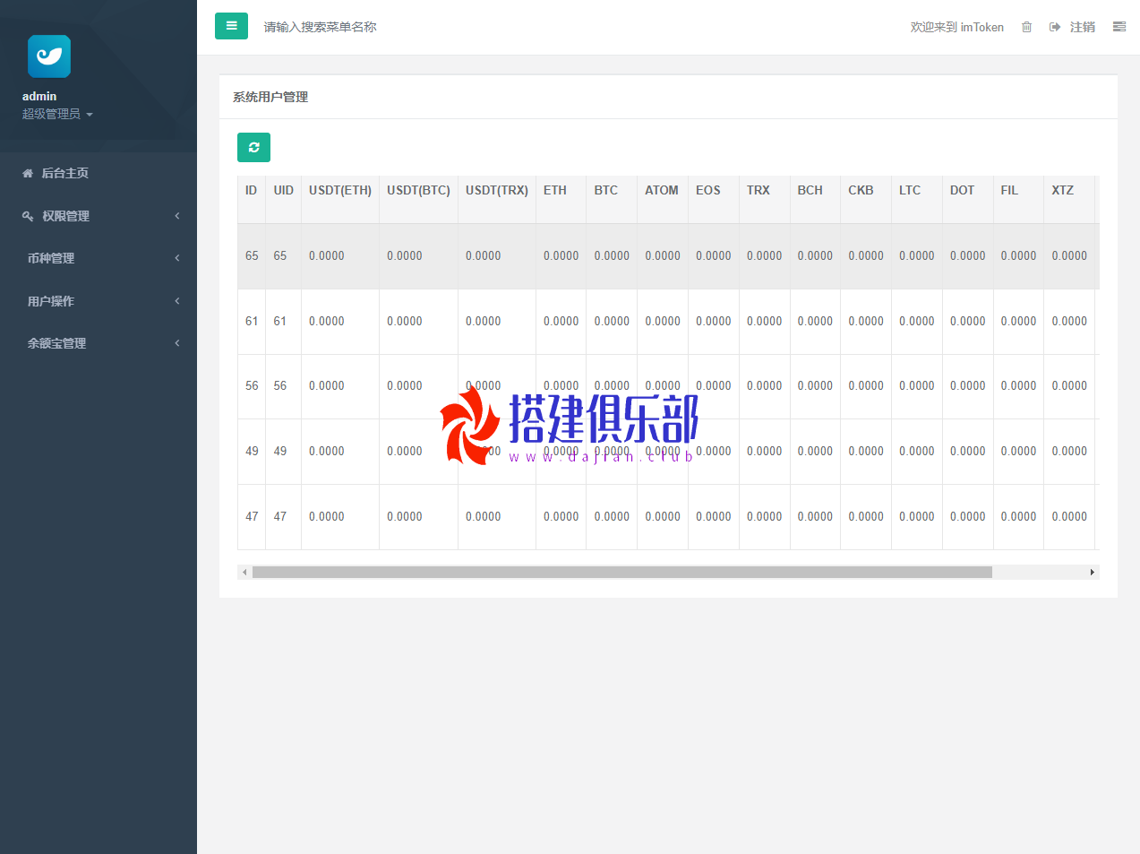
Task: Click the horizontal scrollbar thumb
Action: coord(621,572)
